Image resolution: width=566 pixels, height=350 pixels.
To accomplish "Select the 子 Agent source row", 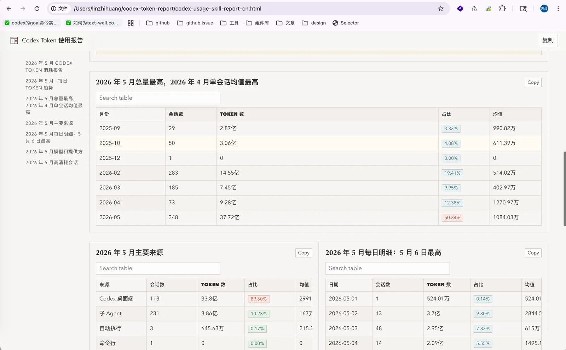I will 204,314.
